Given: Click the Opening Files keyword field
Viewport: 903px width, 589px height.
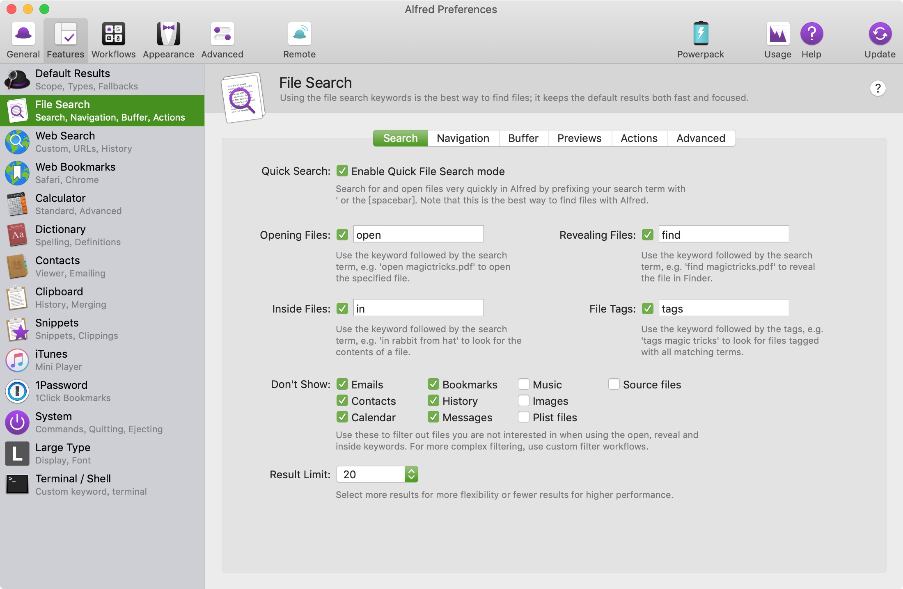Looking at the screenshot, I should [x=418, y=234].
